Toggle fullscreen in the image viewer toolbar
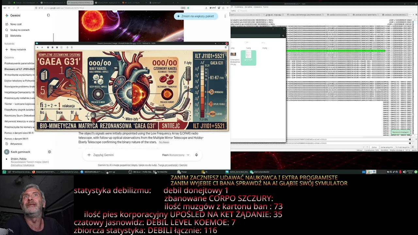The height and width of the screenshot is (235, 418). pyautogui.click(x=61, y=47)
